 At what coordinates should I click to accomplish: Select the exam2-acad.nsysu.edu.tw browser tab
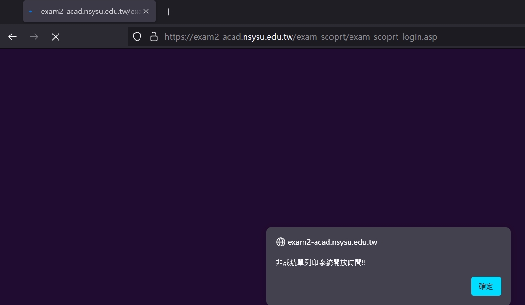coord(89,12)
